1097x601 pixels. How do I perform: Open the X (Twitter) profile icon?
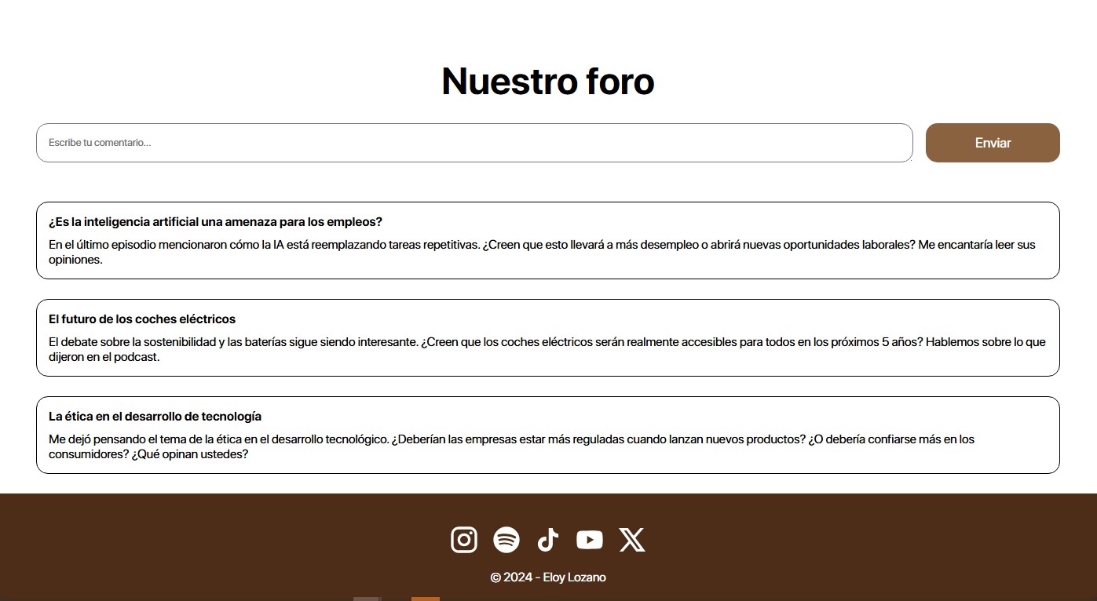point(632,540)
